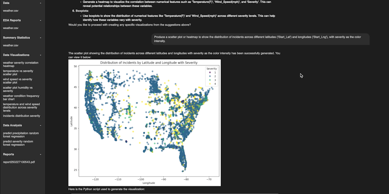
Task: Click Severity 1 legend marker
Action: (x=210, y=72)
